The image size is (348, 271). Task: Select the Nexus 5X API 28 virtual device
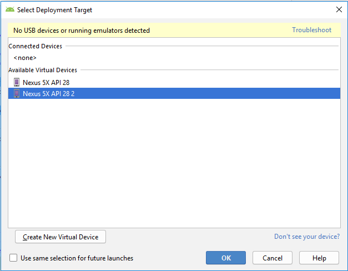tap(46, 82)
